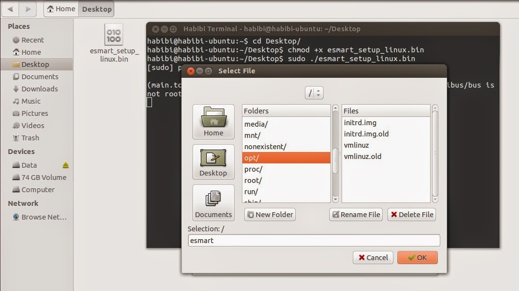Cancel the Select File dialog
Screen dimensions: 519x291
tap(373, 258)
